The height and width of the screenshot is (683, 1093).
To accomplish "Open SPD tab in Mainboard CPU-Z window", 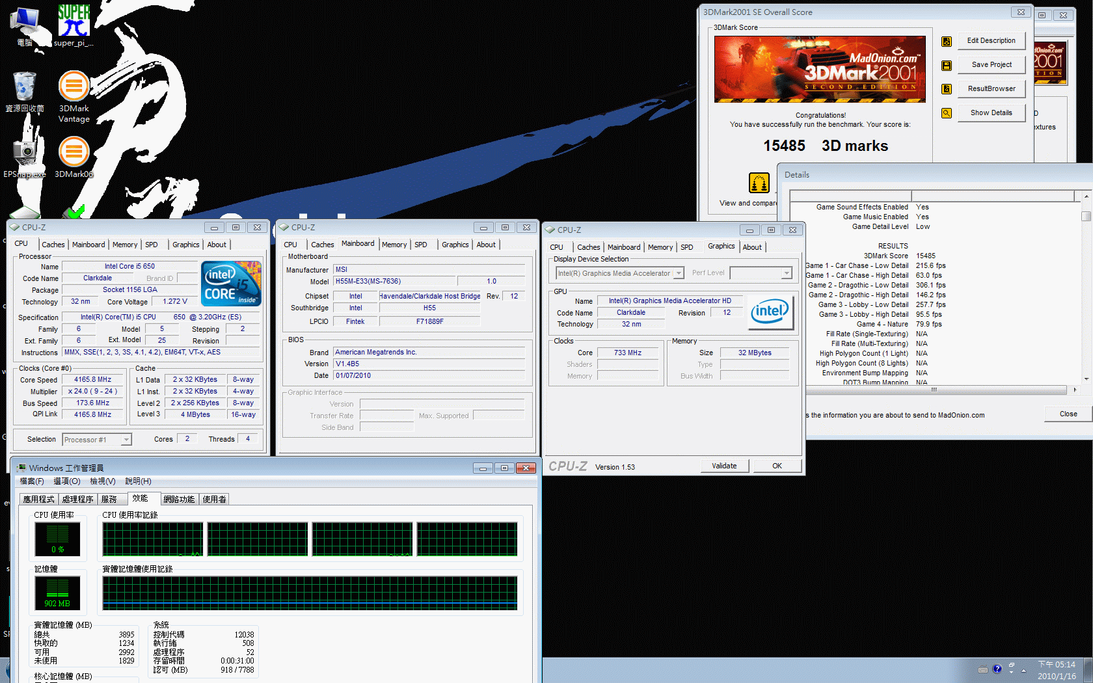I will point(421,245).
